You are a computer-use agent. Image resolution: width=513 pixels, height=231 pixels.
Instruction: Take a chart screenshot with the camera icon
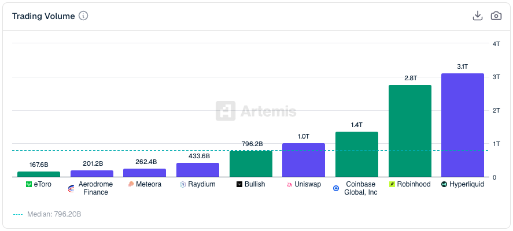(x=496, y=16)
